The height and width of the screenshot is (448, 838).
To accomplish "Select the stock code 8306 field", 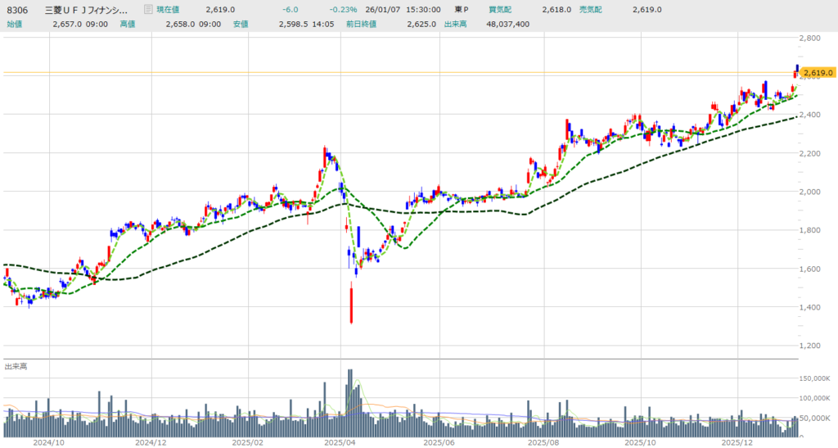I will tap(18, 10).
